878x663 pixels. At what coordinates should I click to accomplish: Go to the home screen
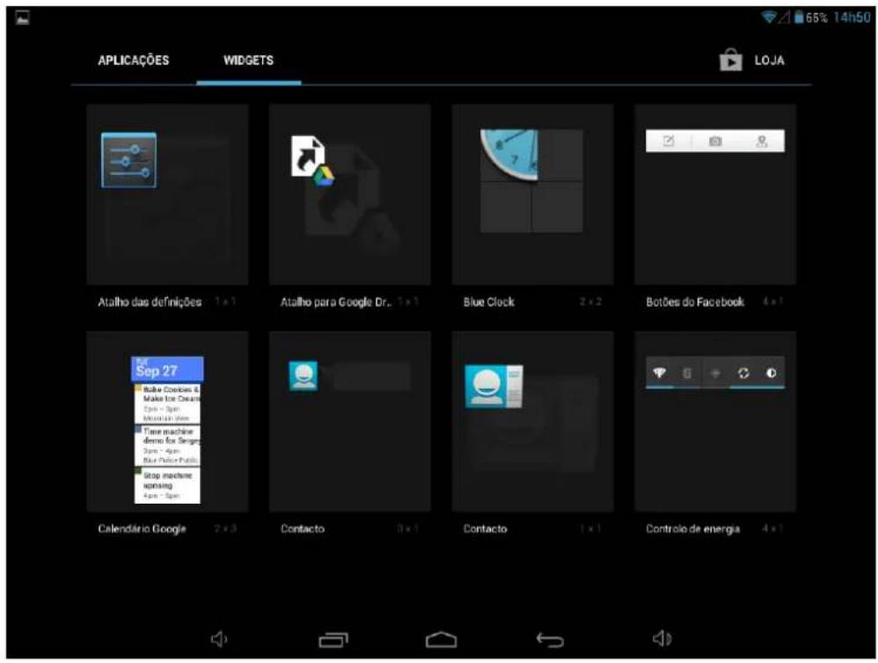[442, 639]
